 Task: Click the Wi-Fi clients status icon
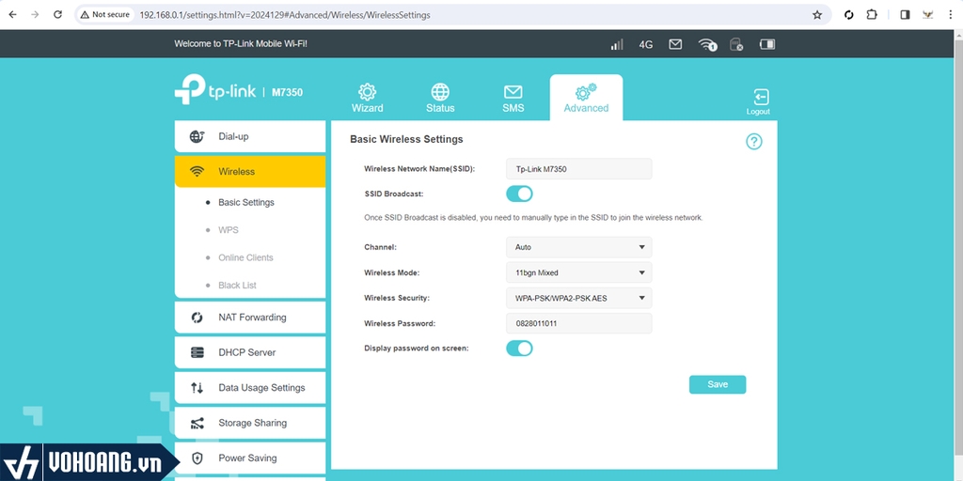(706, 44)
